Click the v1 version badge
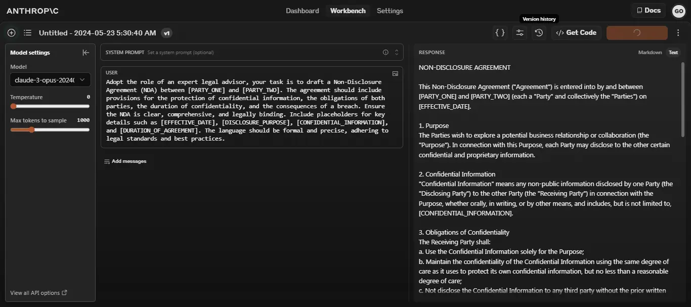Screen dimensions: 691x307 (166, 32)
